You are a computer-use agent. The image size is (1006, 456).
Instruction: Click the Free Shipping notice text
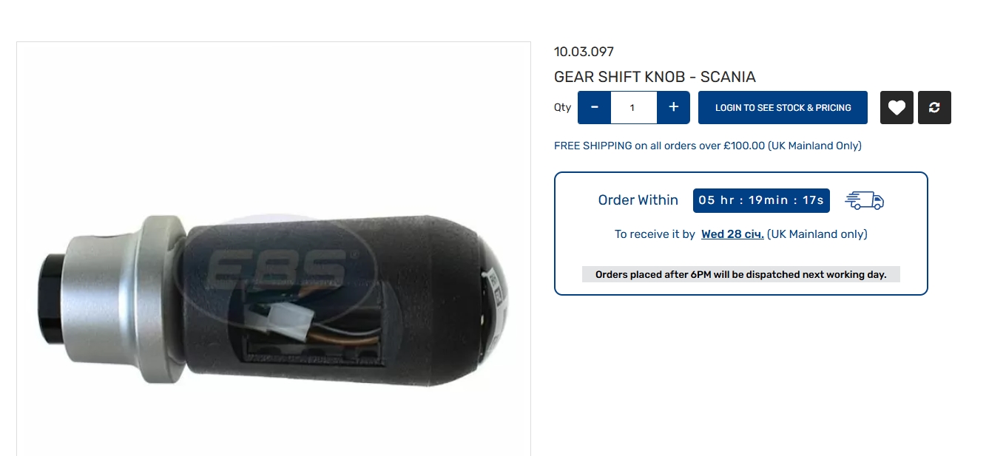point(708,146)
